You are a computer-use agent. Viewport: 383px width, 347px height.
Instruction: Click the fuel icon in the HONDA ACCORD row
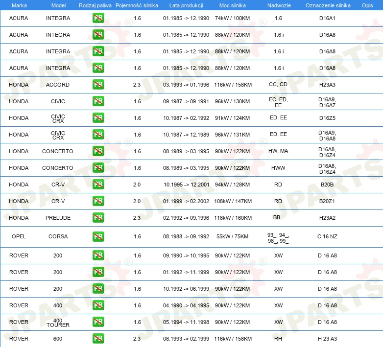point(98,85)
